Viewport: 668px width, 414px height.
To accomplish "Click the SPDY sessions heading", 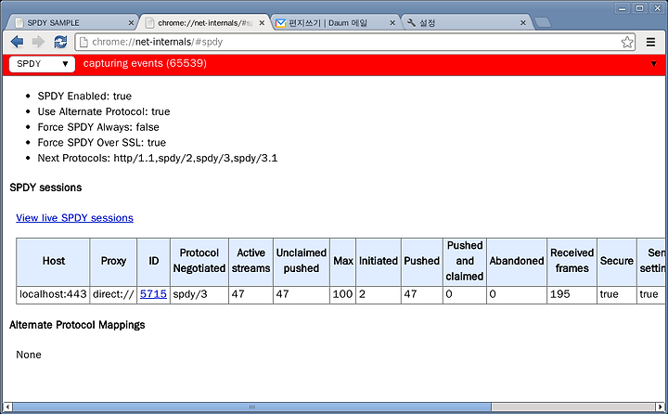I will tap(45, 188).
